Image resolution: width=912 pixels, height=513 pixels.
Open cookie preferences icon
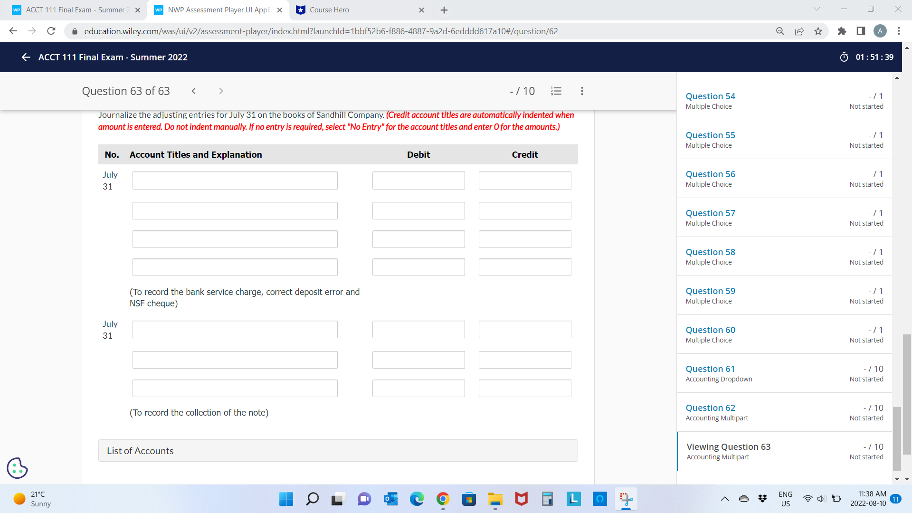pos(17,468)
